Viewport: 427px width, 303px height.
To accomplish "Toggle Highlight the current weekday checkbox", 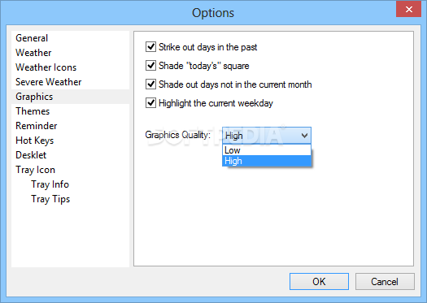I will coord(150,103).
